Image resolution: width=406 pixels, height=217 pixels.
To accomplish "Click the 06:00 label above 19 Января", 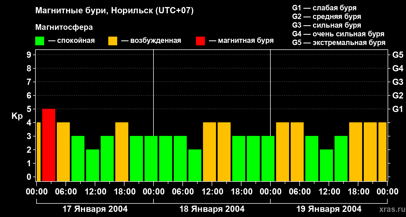I will click(300, 192).
